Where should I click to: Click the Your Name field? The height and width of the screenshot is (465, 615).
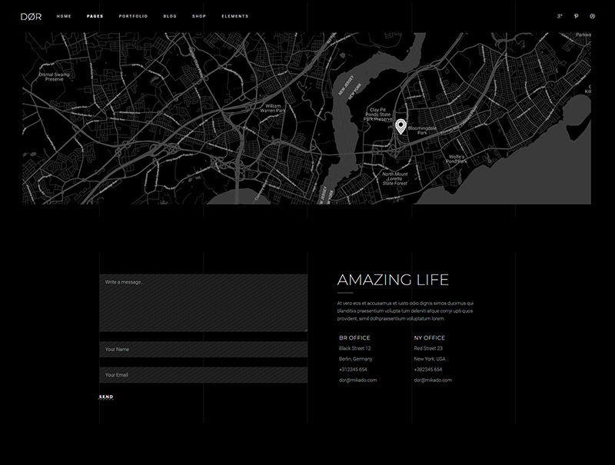(x=203, y=350)
